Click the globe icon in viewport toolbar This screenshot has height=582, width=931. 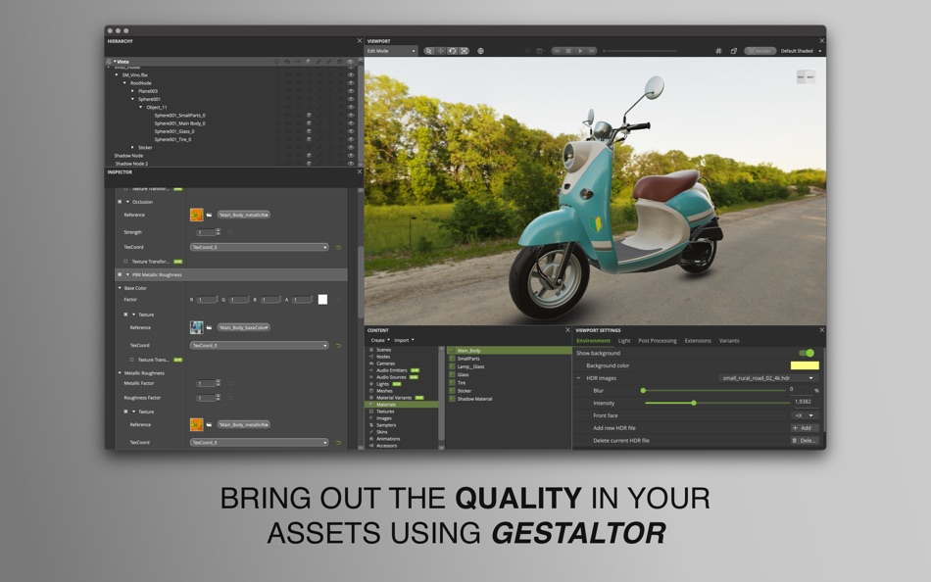(480, 51)
